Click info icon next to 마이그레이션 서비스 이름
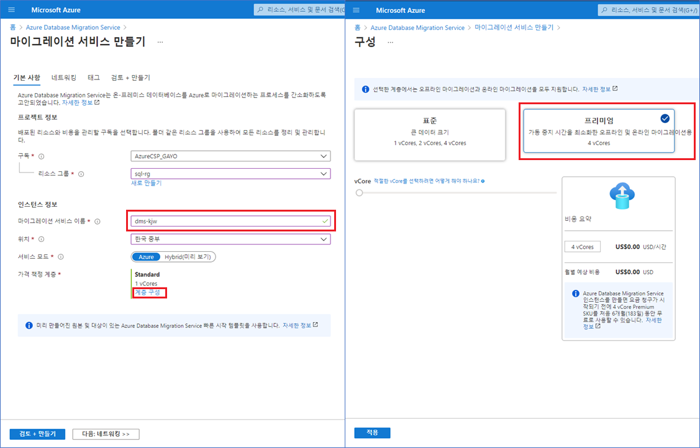The height and width of the screenshot is (448, 700). (x=98, y=222)
